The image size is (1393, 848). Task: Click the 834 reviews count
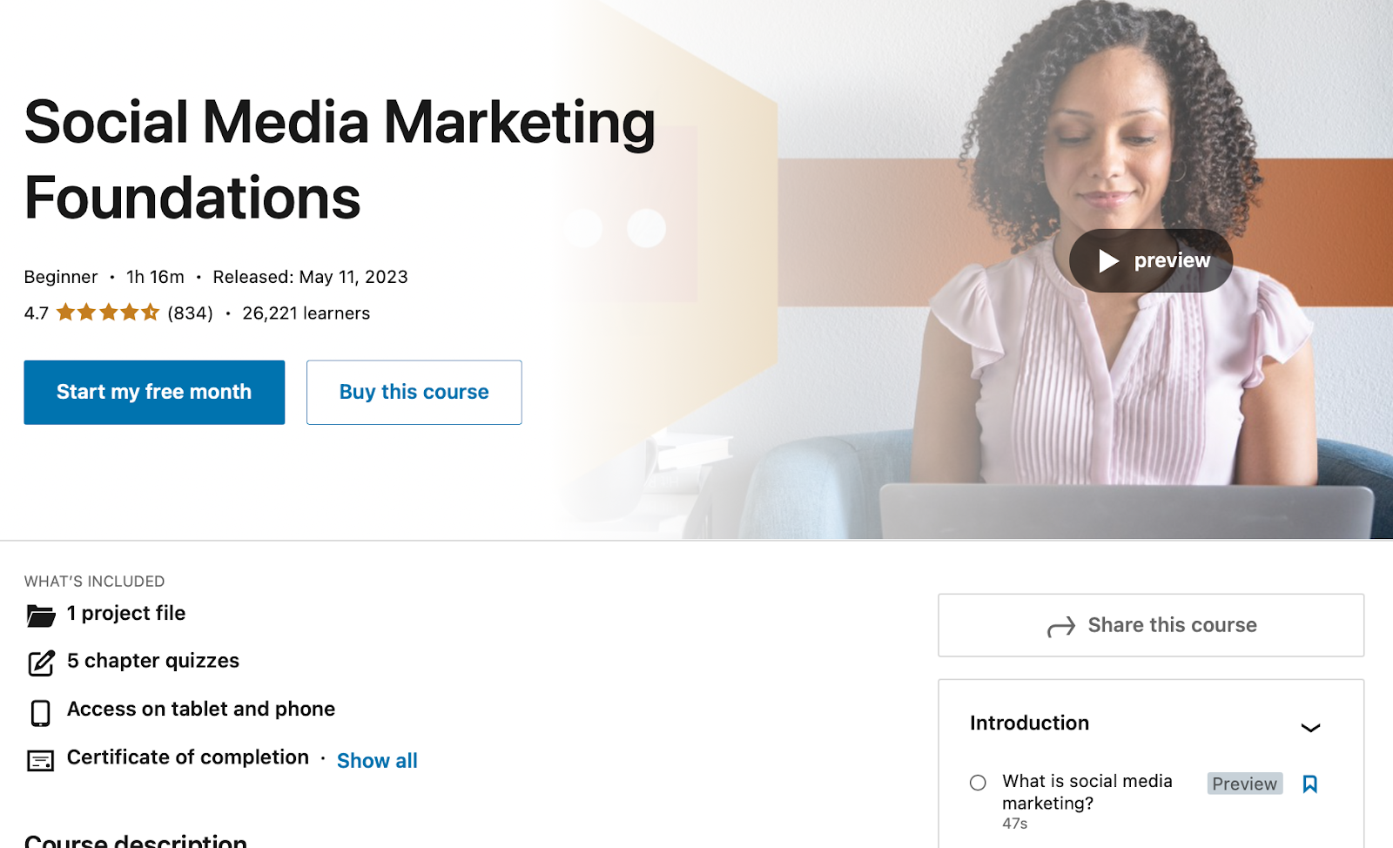coord(190,313)
